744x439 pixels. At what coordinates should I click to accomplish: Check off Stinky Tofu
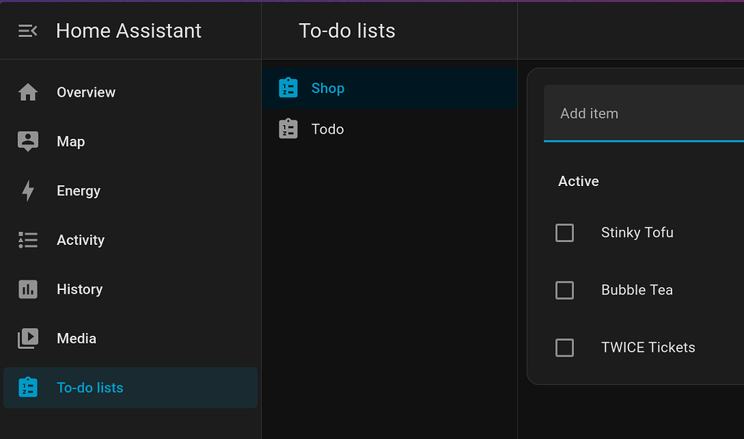pyautogui.click(x=565, y=233)
